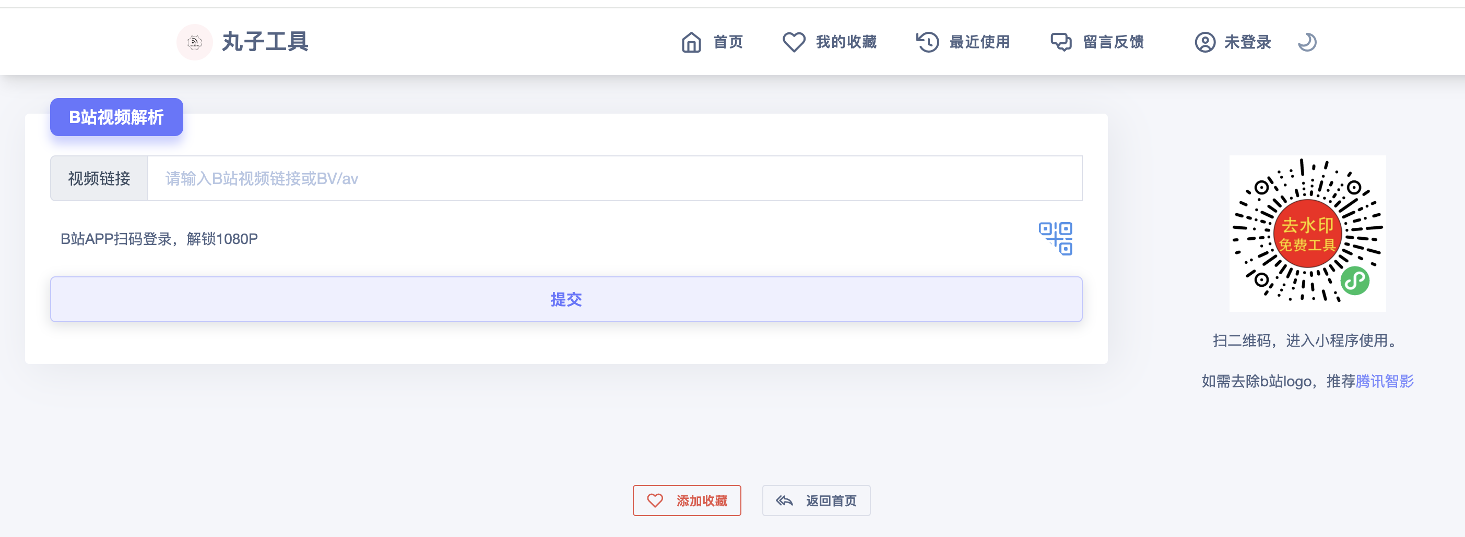Click the 返回首页 button
This screenshot has height=537, width=1465.
(816, 500)
